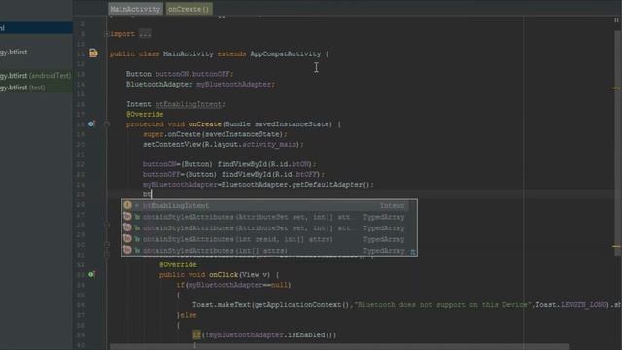Screen dimensions: 622x350
Task: Click btEnablingIntent in the Intent field declaration
Action: (188, 104)
